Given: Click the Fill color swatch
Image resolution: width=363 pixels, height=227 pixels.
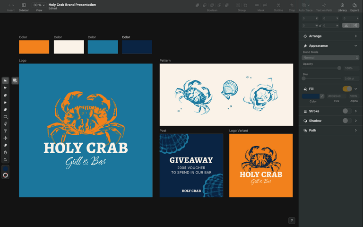Looking at the screenshot, I should (311, 96).
